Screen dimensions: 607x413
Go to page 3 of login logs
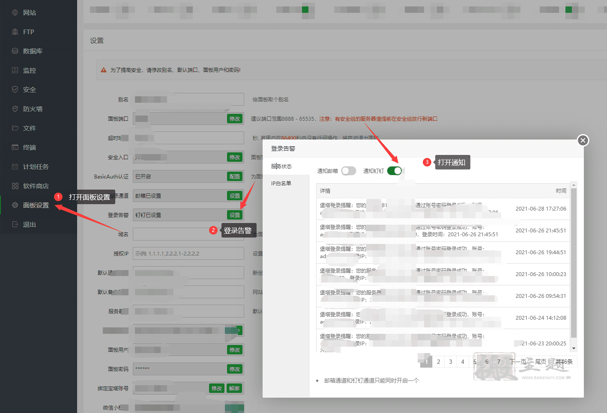(450, 362)
